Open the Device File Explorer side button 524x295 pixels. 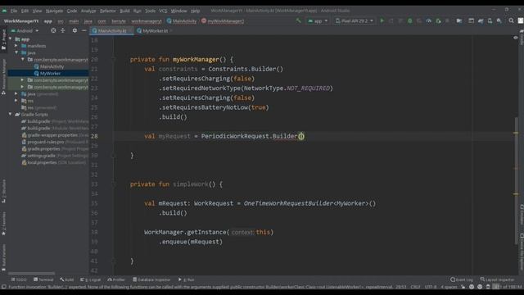pyautogui.click(x=522, y=252)
